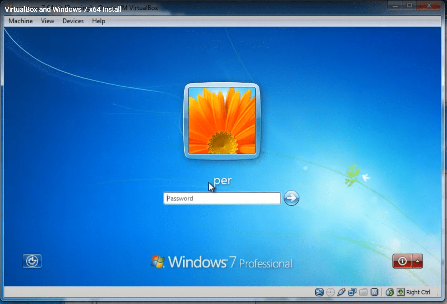447x304 pixels.
Task: Maximize the VirtualBox window
Action: (409, 6)
